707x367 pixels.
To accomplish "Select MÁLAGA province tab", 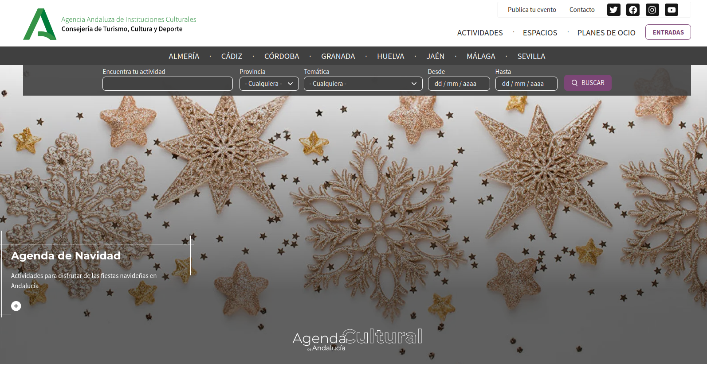I will pyautogui.click(x=481, y=56).
